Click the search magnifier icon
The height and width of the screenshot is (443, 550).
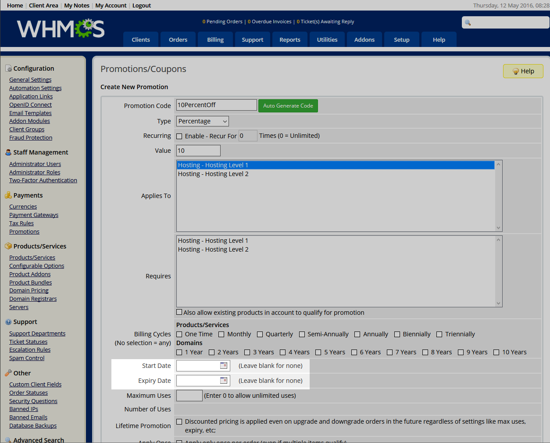click(x=468, y=23)
